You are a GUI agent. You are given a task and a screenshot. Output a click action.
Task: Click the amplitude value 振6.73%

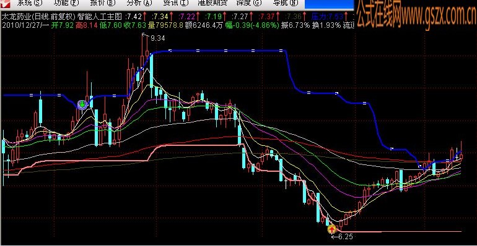pos(295,25)
